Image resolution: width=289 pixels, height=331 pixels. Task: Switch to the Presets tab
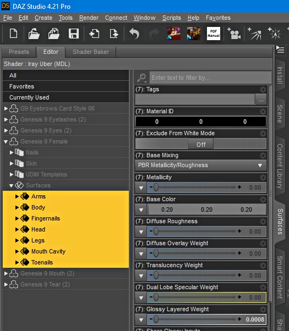click(x=19, y=52)
